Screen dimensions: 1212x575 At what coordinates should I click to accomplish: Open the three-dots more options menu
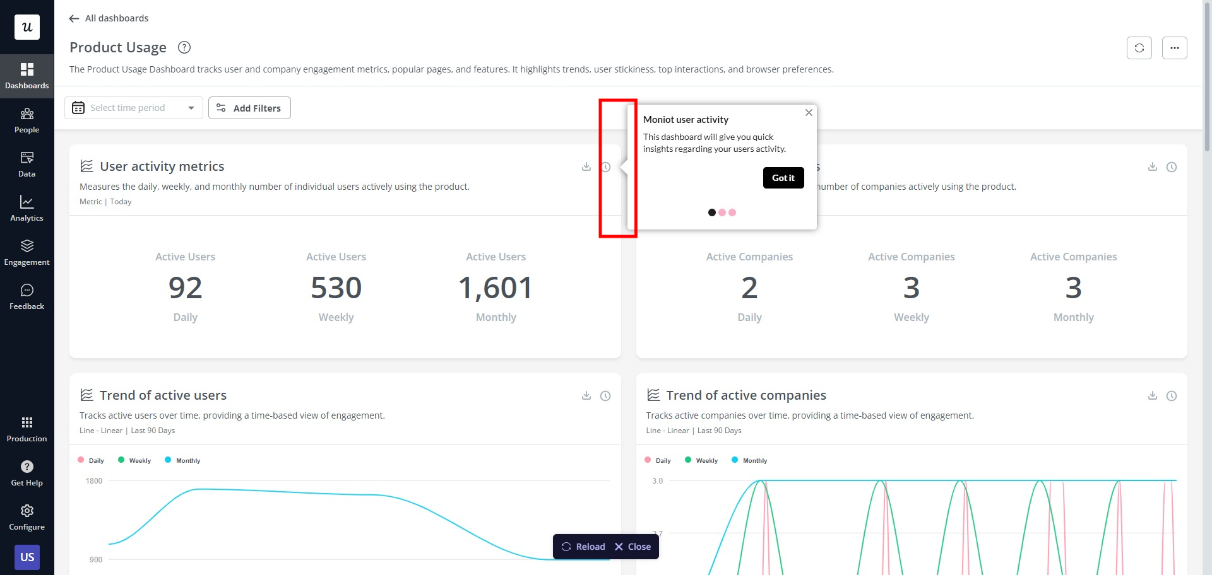click(1174, 48)
